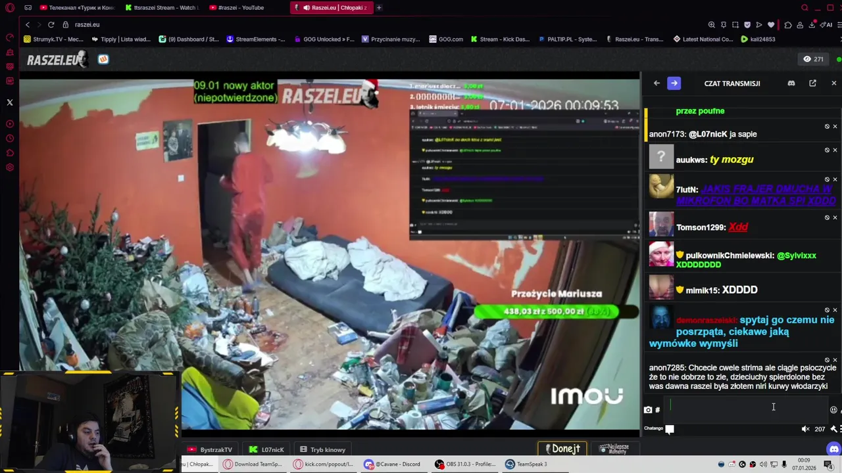
Task: Open the Opera main menu logo
Action: (10, 8)
